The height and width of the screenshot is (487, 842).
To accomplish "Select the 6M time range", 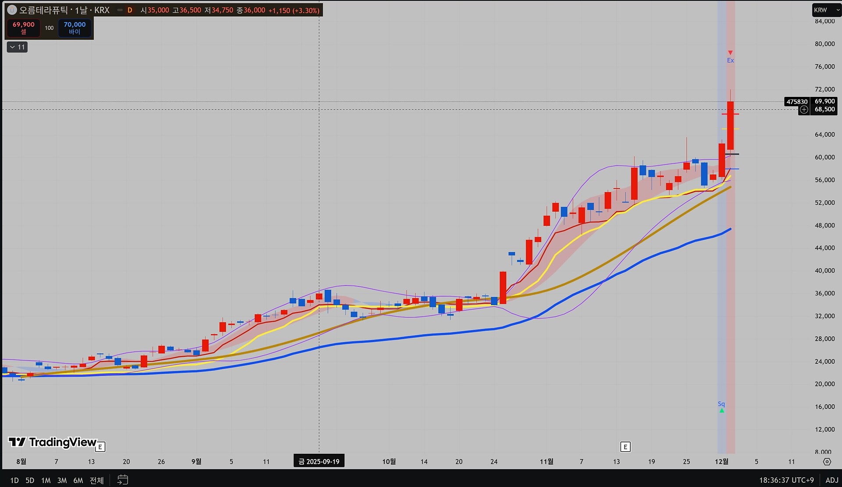I will pyautogui.click(x=78, y=480).
